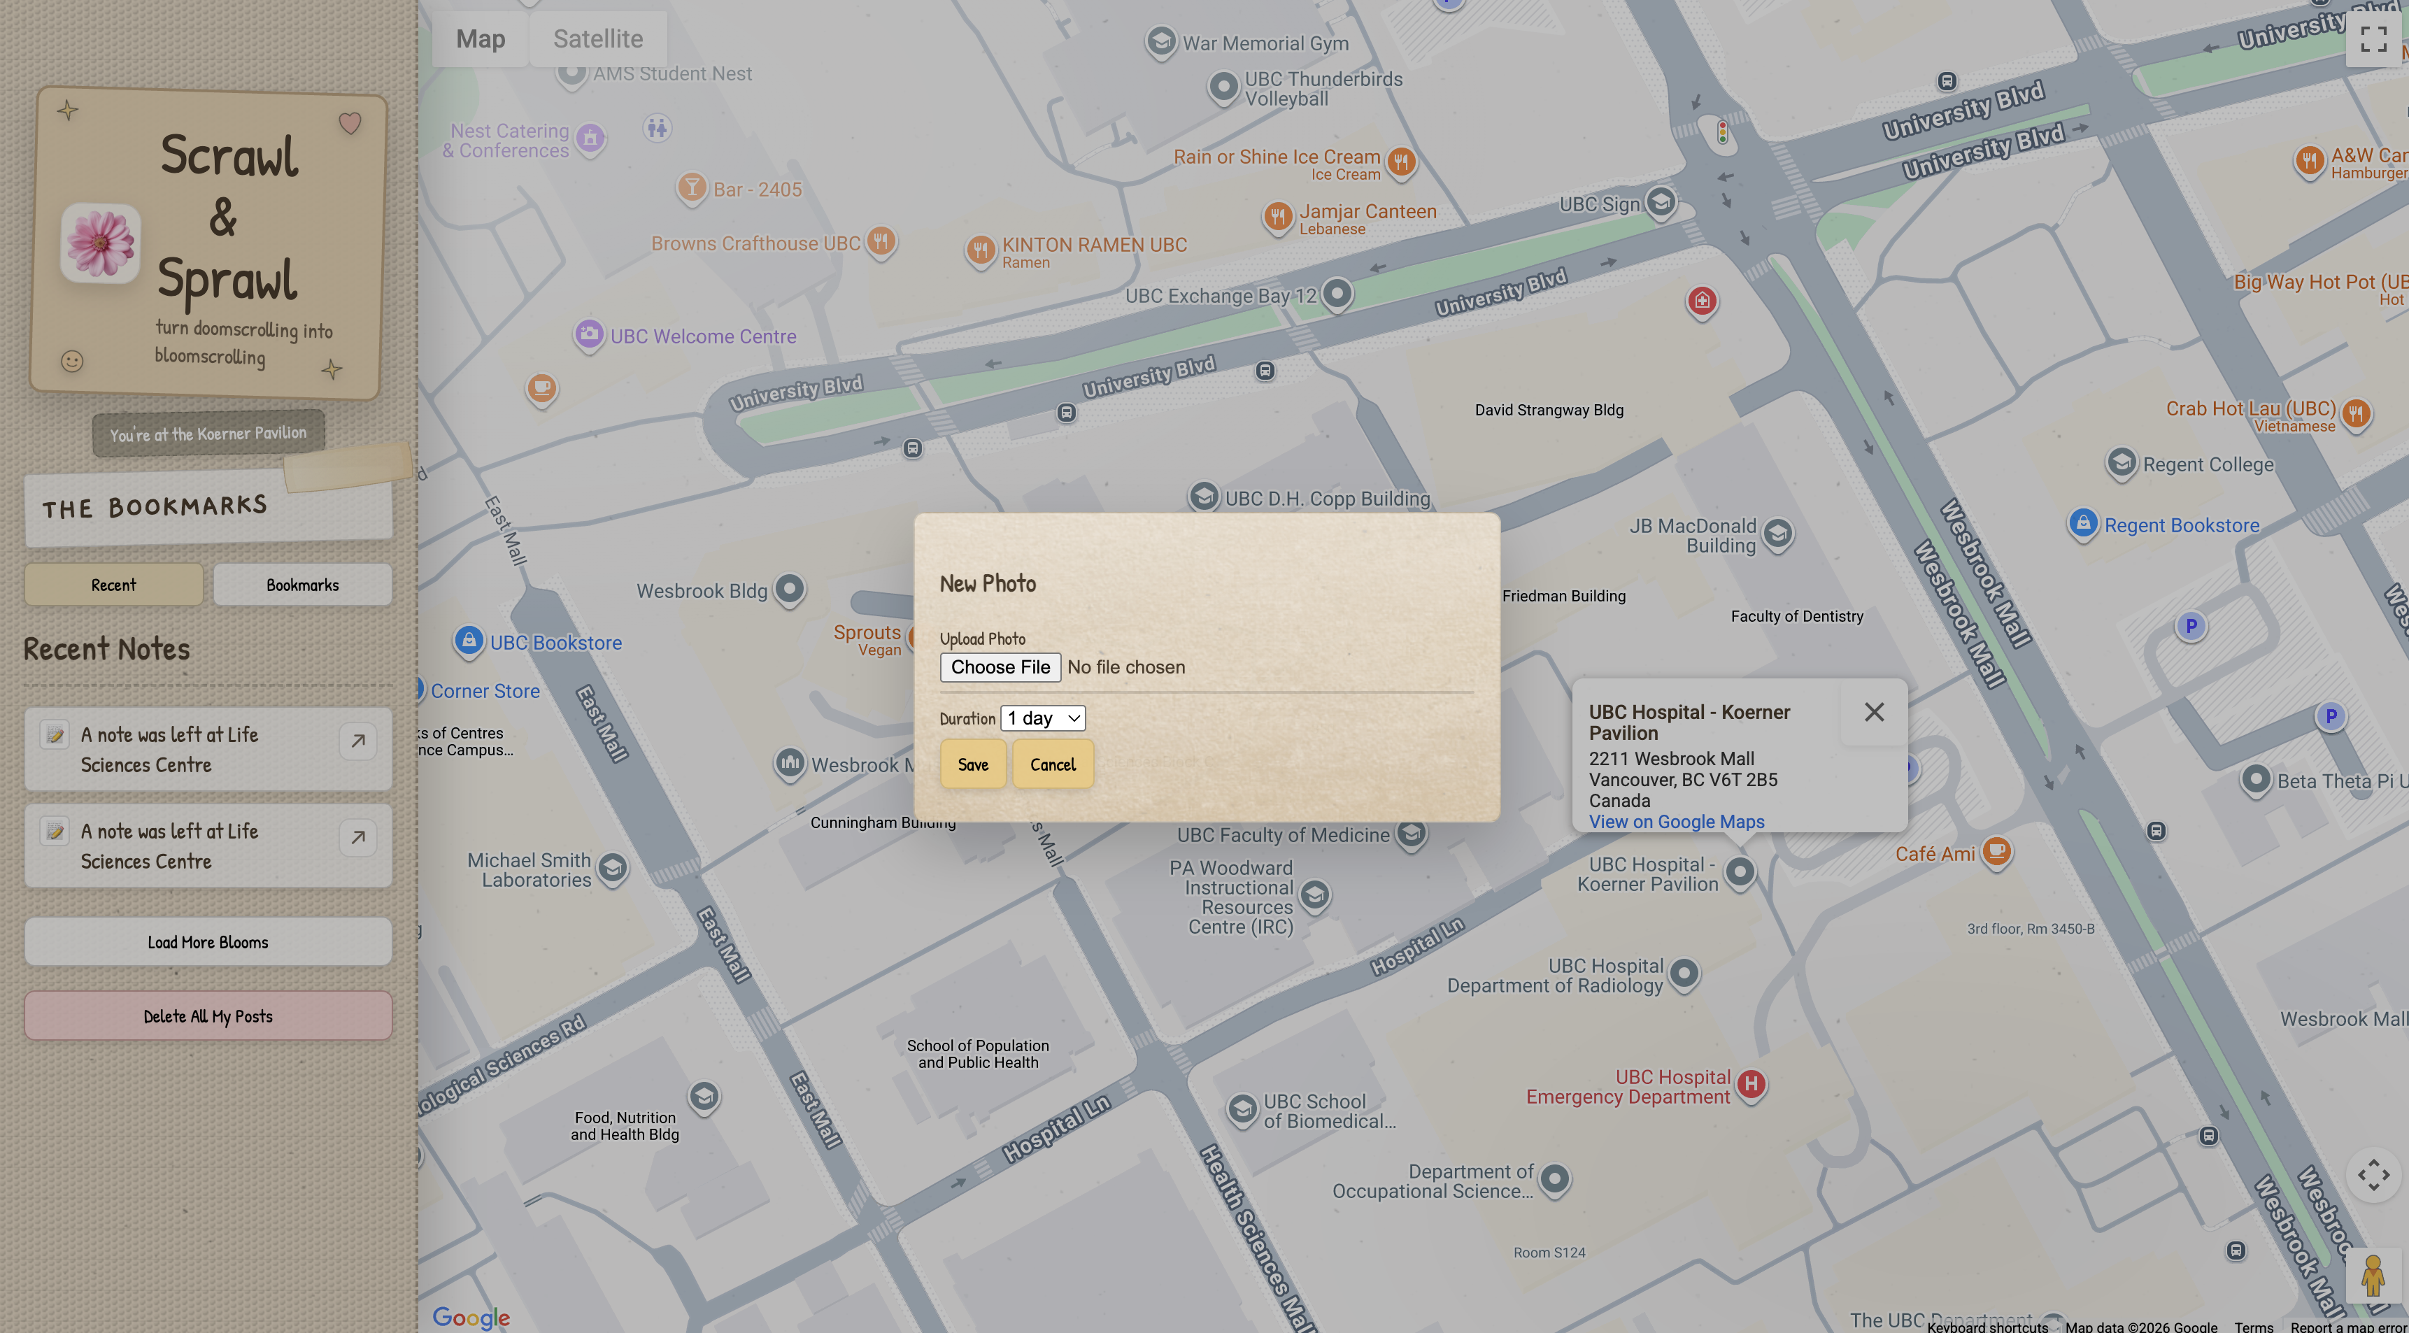Click map camera controls compass button
Screen dimensions: 2409x1333
(x=2373, y=1175)
